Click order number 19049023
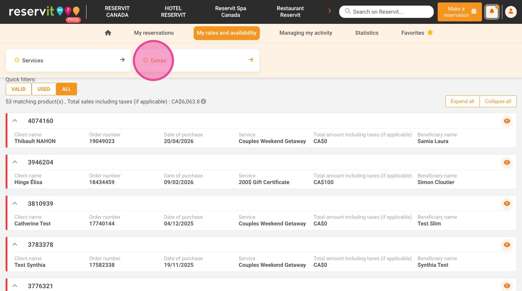Image resolution: width=522 pixels, height=291 pixels. click(102, 141)
